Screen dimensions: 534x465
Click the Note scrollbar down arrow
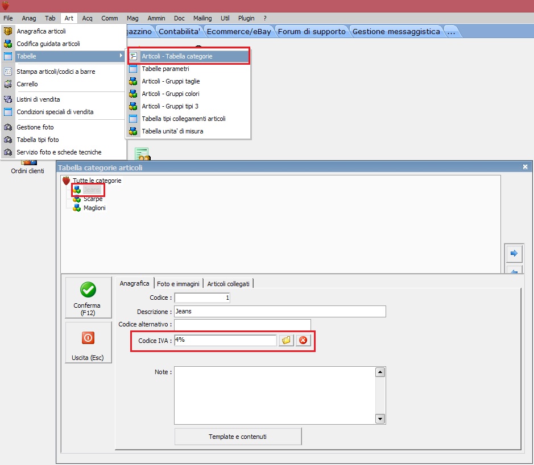[x=380, y=419]
